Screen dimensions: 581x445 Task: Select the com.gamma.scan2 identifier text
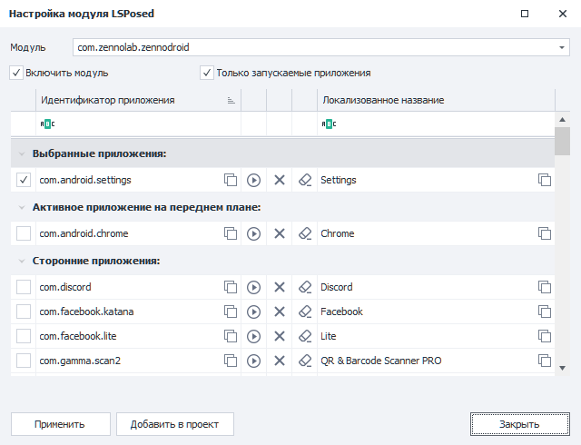(80, 361)
